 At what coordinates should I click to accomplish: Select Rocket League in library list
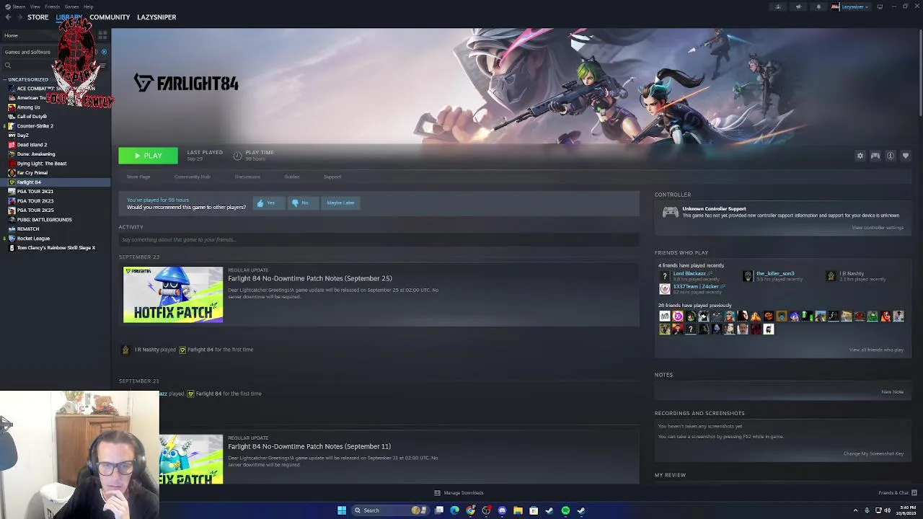click(33, 239)
